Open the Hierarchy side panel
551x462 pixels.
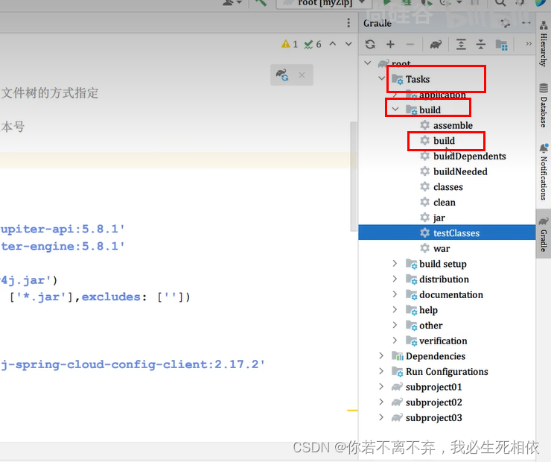pos(544,44)
